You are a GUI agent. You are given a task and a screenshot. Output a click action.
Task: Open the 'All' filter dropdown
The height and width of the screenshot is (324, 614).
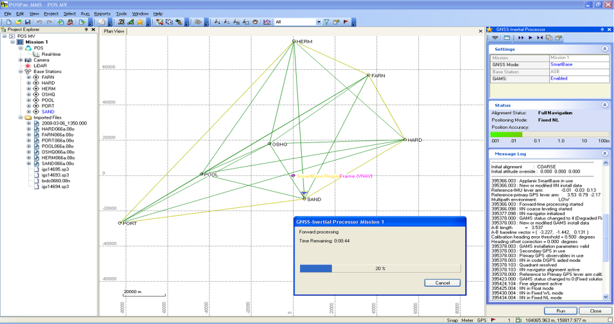(x=317, y=22)
